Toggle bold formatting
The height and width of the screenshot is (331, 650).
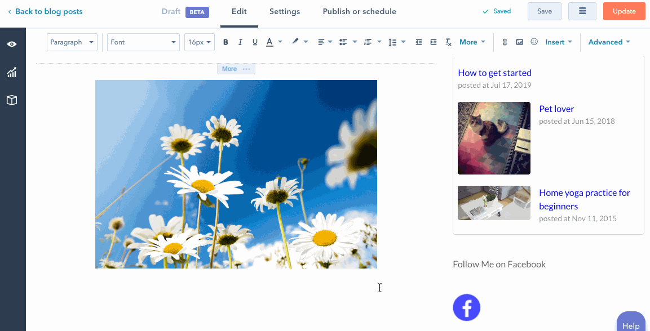pyautogui.click(x=225, y=42)
